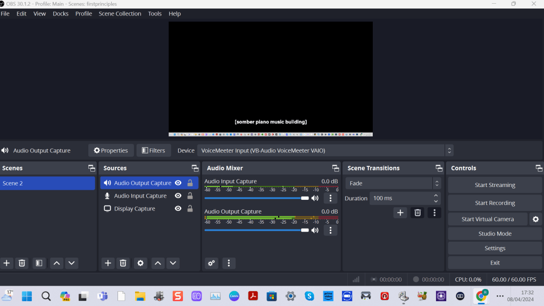Click Exit button in Controls

495,262
